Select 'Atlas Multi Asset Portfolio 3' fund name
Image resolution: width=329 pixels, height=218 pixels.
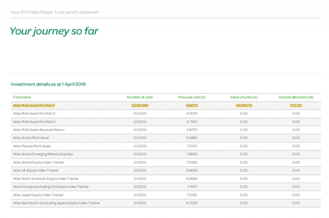[x=34, y=122]
